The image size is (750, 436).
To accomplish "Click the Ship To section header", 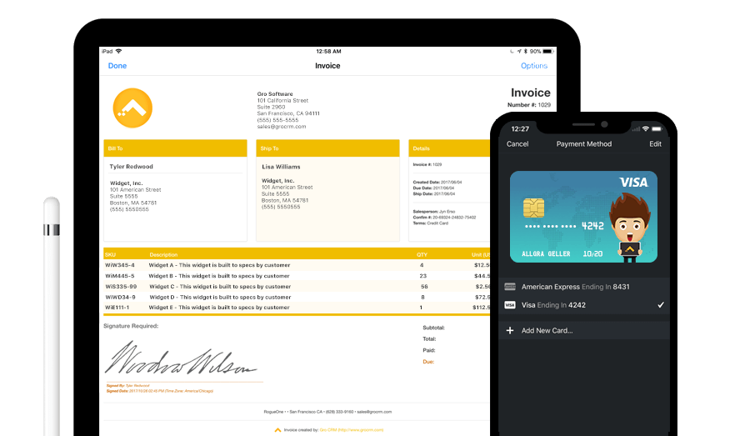I will (327, 148).
